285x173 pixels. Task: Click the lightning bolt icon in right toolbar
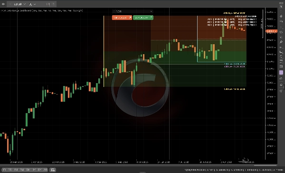pyautogui.click(x=281, y=16)
